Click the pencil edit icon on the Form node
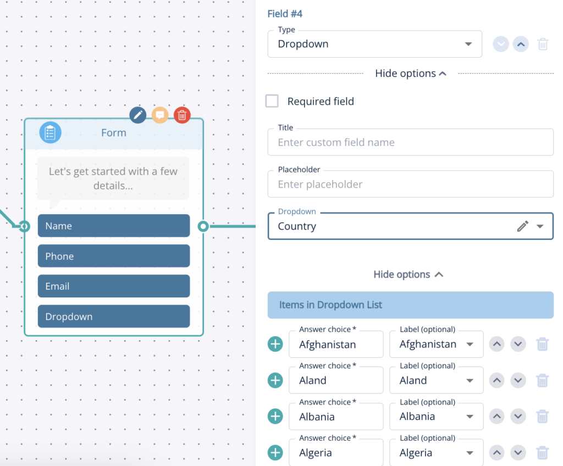Image resolution: width=563 pixels, height=466 pixels. (x=137, y=115)
